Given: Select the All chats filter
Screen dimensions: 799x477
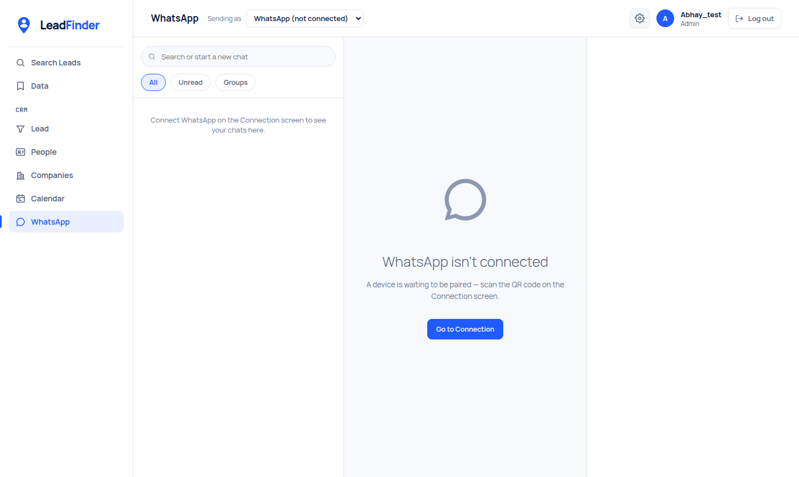Looking at the screenshot, I should (x=153, y=82).
